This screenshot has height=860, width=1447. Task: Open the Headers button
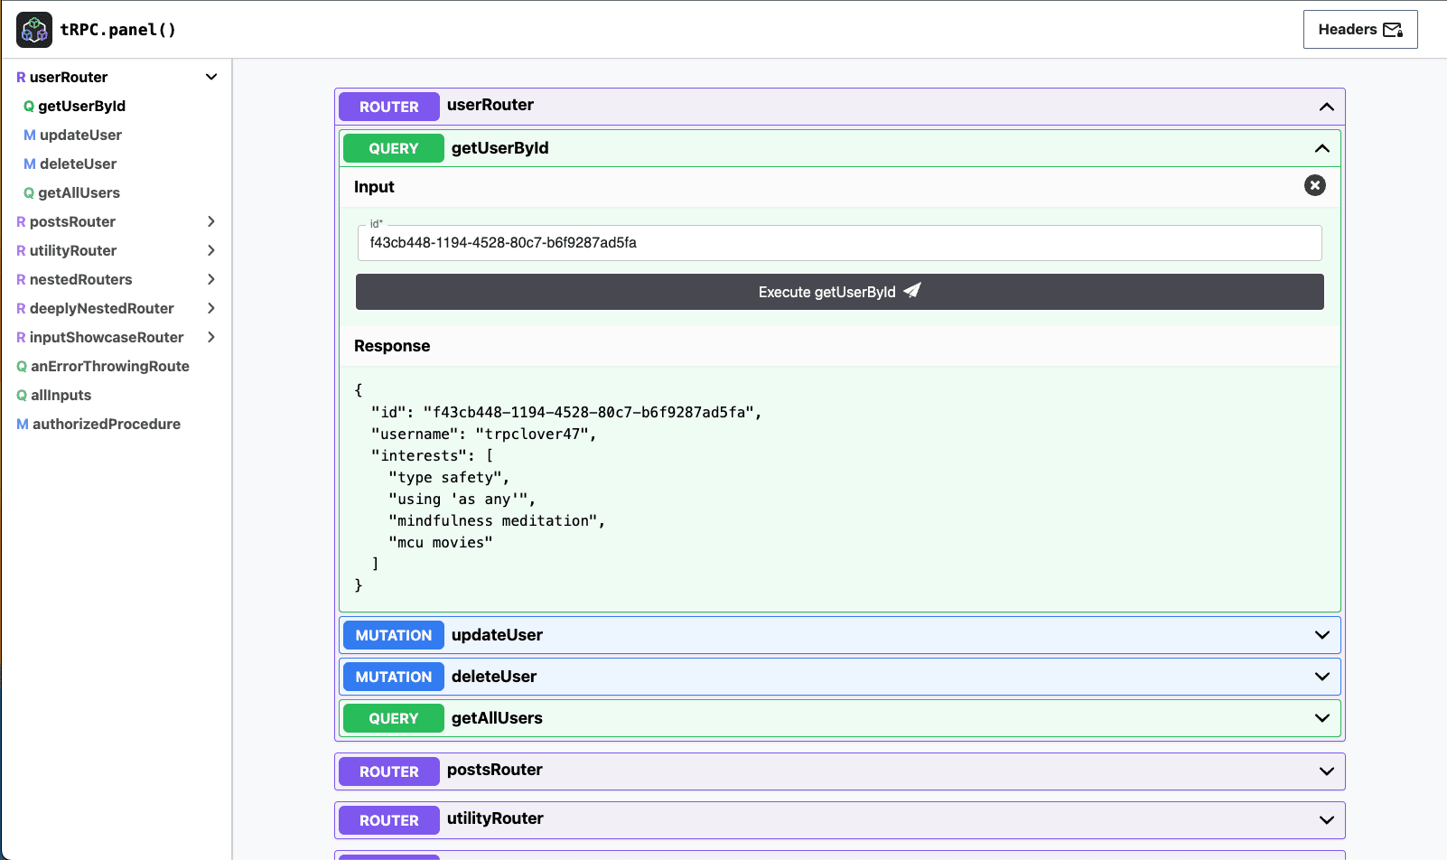1360,30
